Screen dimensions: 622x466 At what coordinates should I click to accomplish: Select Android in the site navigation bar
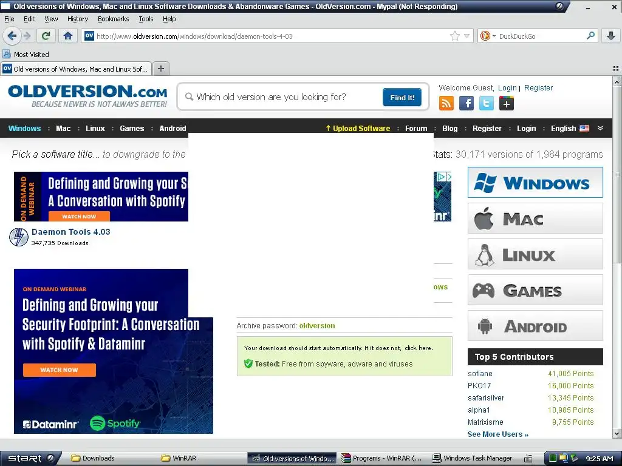(173, 128)
